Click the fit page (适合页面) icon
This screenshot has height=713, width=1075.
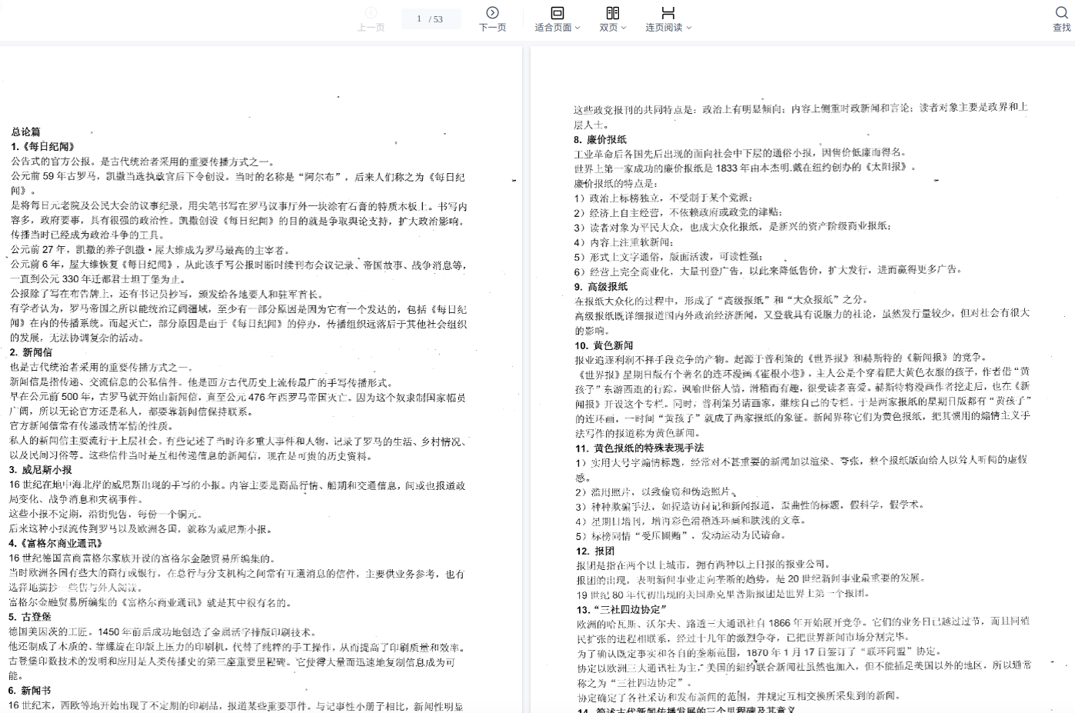click(557, 12)
